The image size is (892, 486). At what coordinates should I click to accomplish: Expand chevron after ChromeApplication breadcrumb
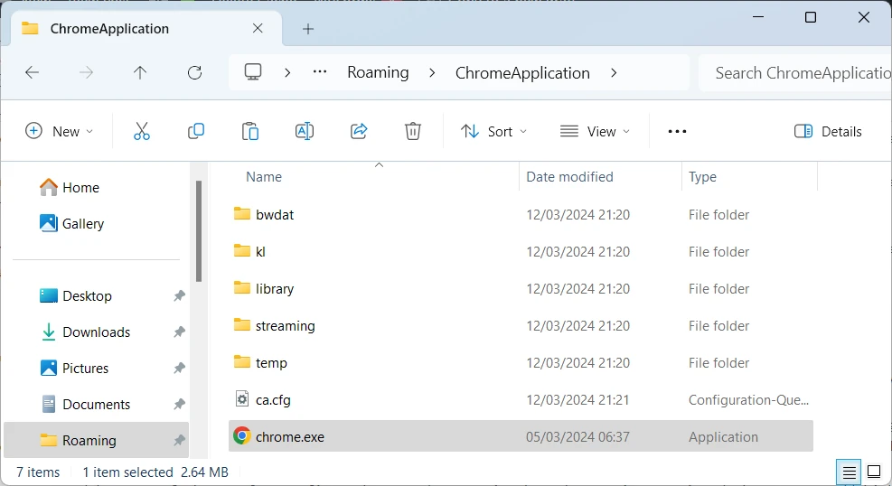click(614, 73)
